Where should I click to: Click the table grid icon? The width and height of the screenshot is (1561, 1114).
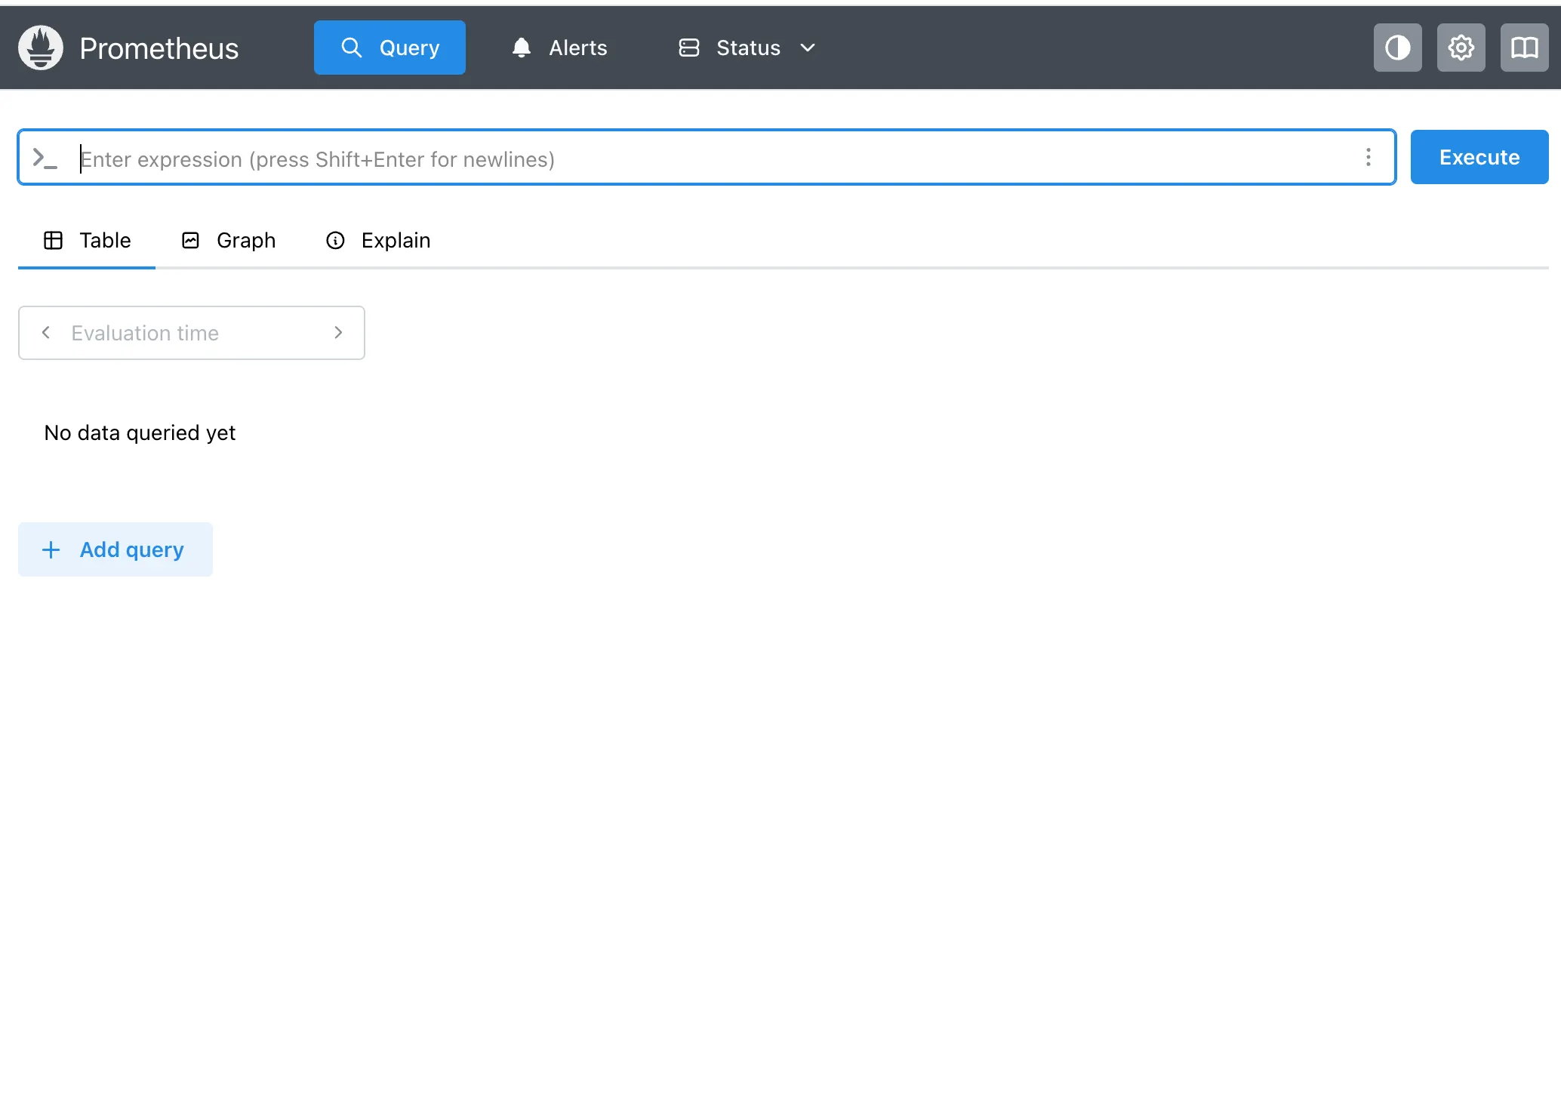(53, 240)
